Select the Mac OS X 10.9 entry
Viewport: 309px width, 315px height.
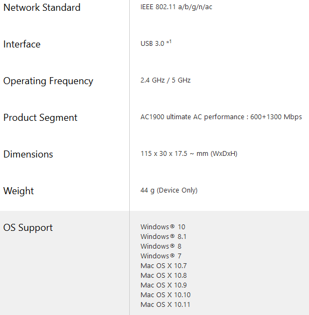(164, 285)
